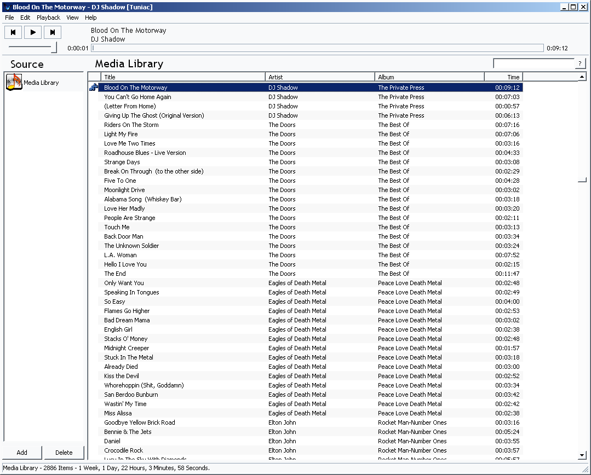The image size is (591, 475).
Task: Open the File menu
Action: point(9,18)
